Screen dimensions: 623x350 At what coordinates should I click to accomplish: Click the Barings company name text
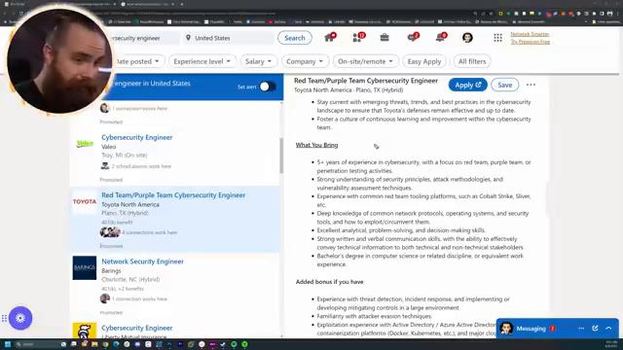[111, 270]
